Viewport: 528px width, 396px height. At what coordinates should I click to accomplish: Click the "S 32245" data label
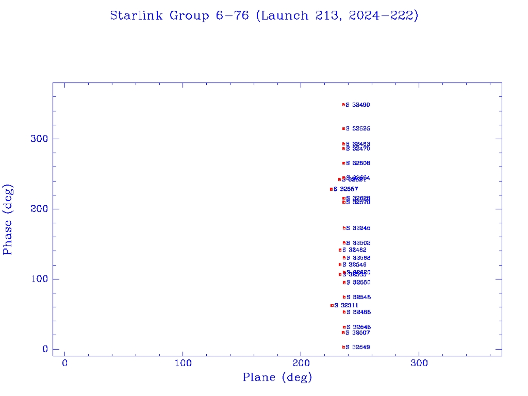(358, 228)
